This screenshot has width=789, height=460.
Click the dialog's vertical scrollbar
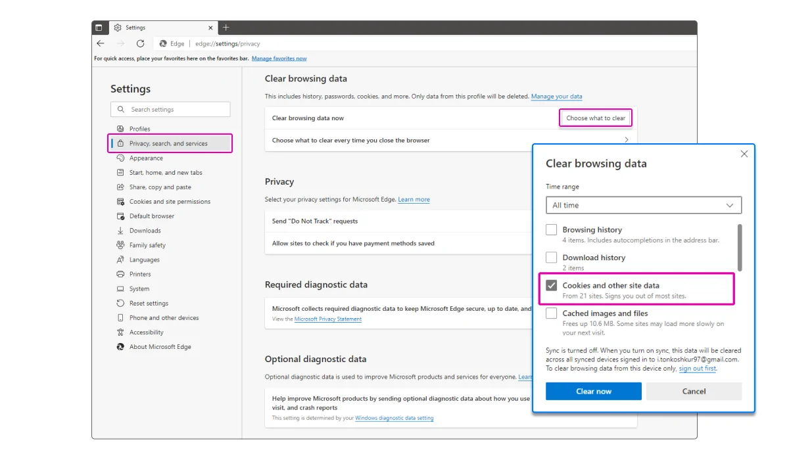click(x=740, y=248)
